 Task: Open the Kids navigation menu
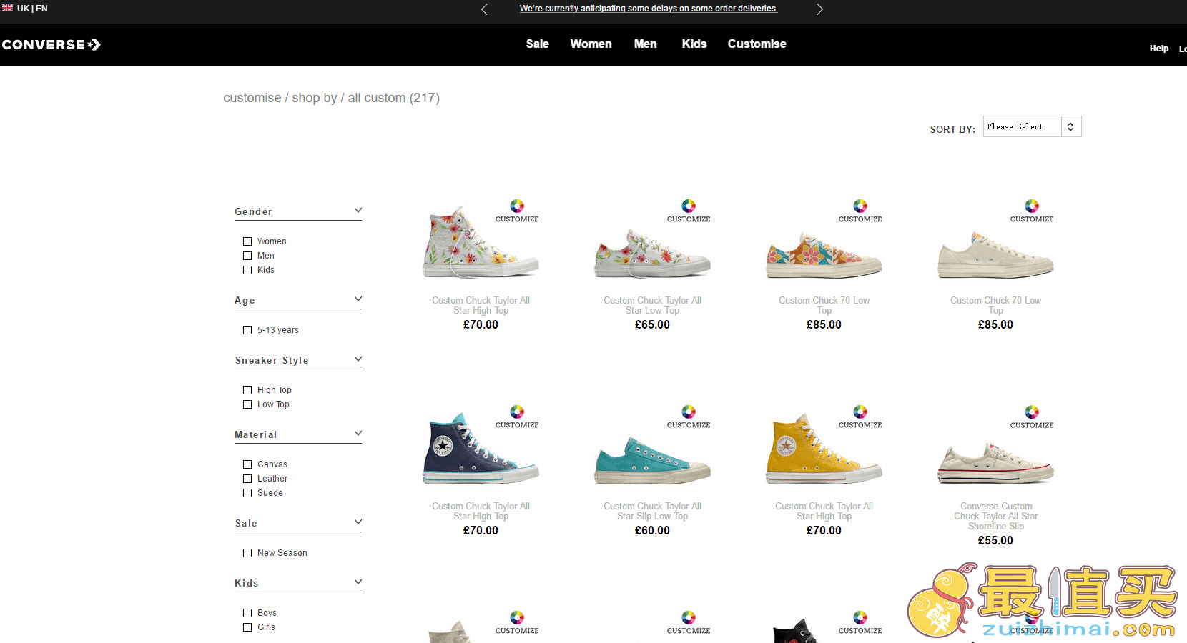(x=694, y=44)
